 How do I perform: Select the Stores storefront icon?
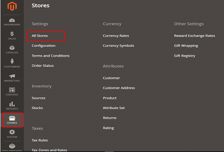(12, 118)
